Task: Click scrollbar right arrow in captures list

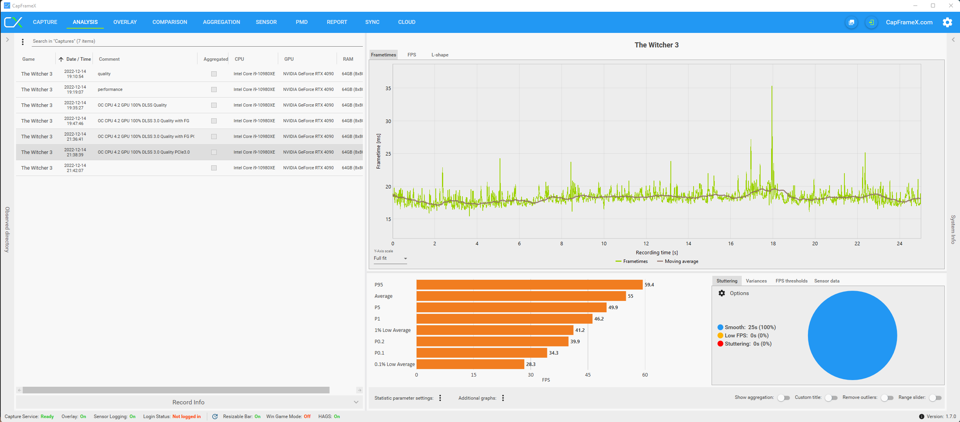Action: [359, 390]
